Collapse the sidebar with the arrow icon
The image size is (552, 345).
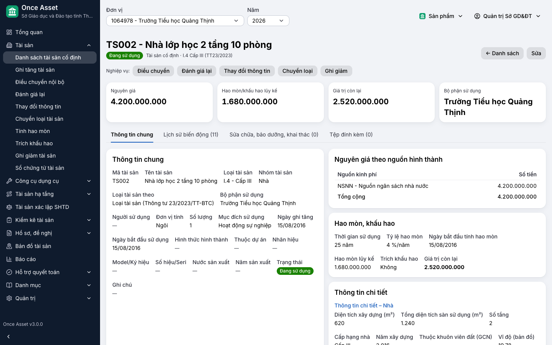(8, 337)
